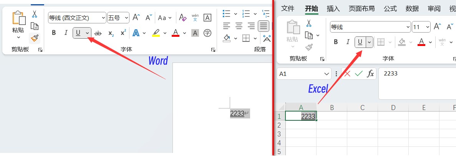
Task: Open Word's 字体 font dialog launcher
Action: 213,50
